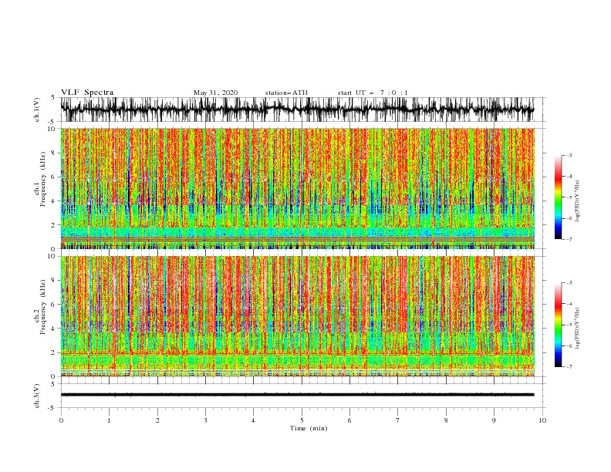Click the 'Time (min)' axis label
611x472 pixels.
[x=309, y=428]
